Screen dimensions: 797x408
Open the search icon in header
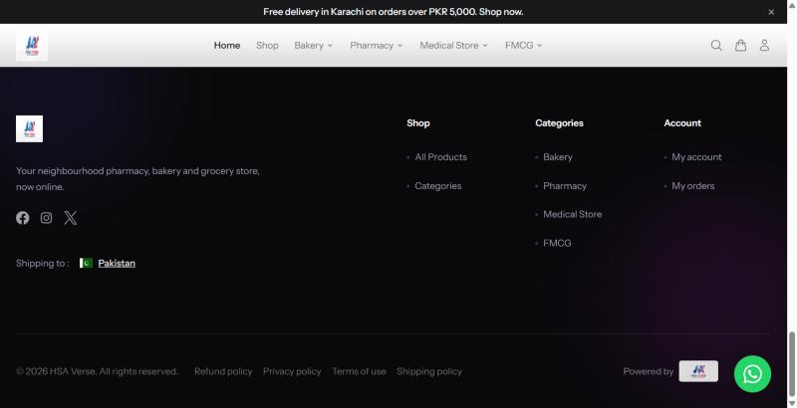point(716,45)
